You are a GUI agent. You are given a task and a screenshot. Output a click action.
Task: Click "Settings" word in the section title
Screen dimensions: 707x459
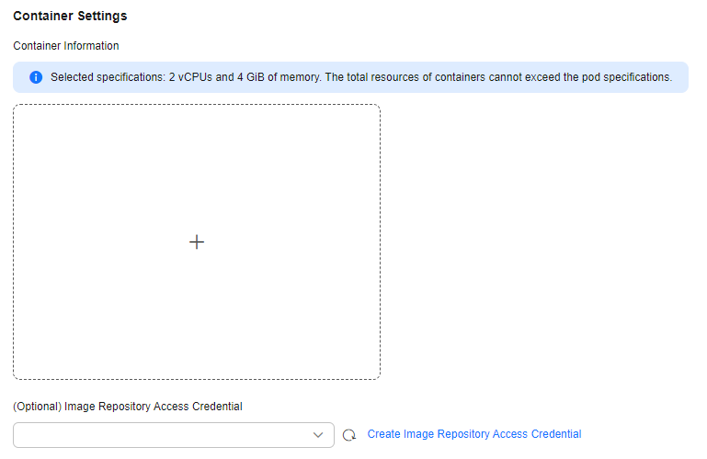102,16
